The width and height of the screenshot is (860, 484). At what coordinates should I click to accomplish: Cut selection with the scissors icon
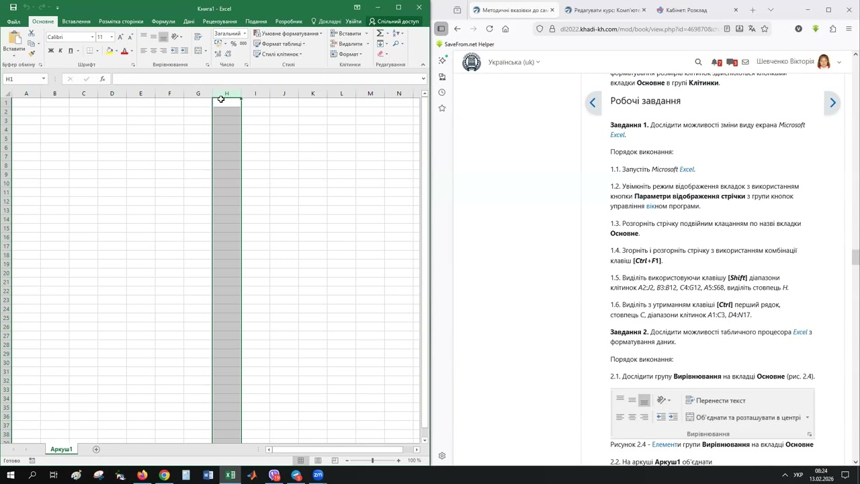pyautogui.click(x=32, y=33)
